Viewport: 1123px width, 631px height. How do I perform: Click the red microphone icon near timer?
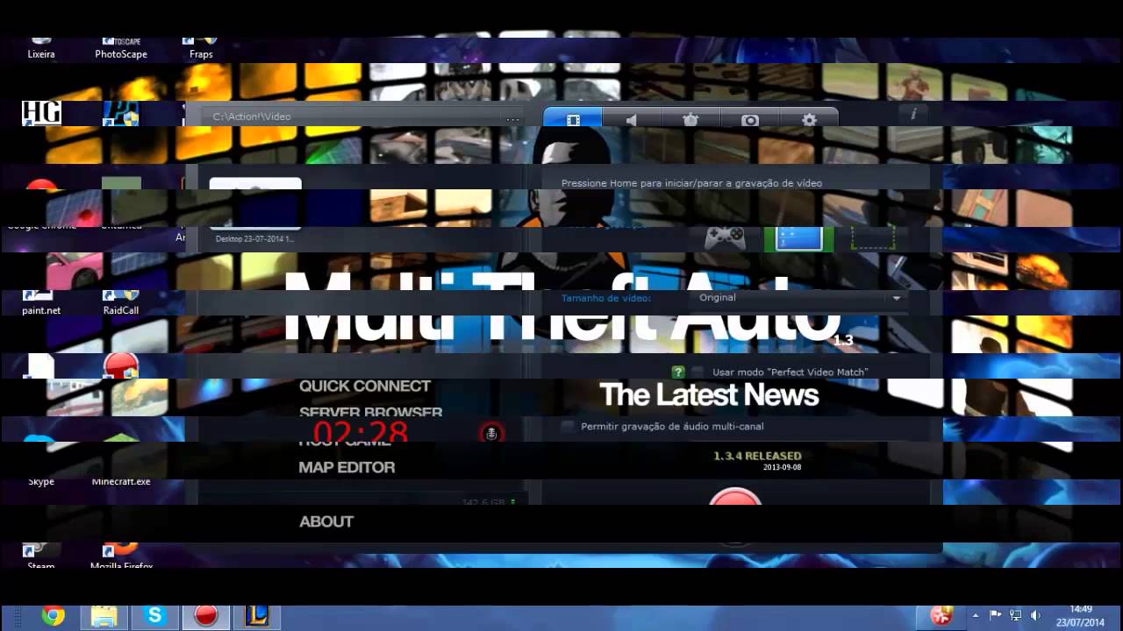click(x=491, y=433)
